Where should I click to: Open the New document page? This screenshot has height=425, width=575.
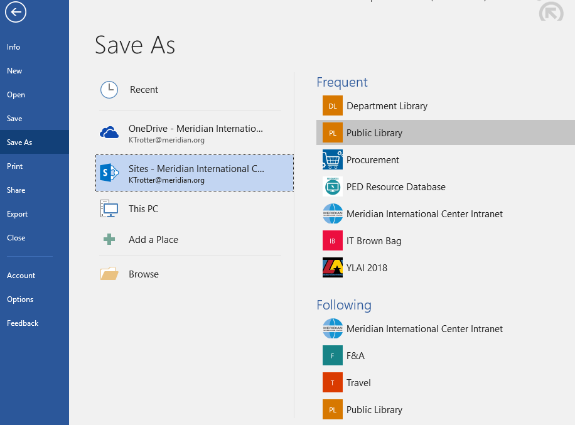pyautogui.click(x=14, y=71)
